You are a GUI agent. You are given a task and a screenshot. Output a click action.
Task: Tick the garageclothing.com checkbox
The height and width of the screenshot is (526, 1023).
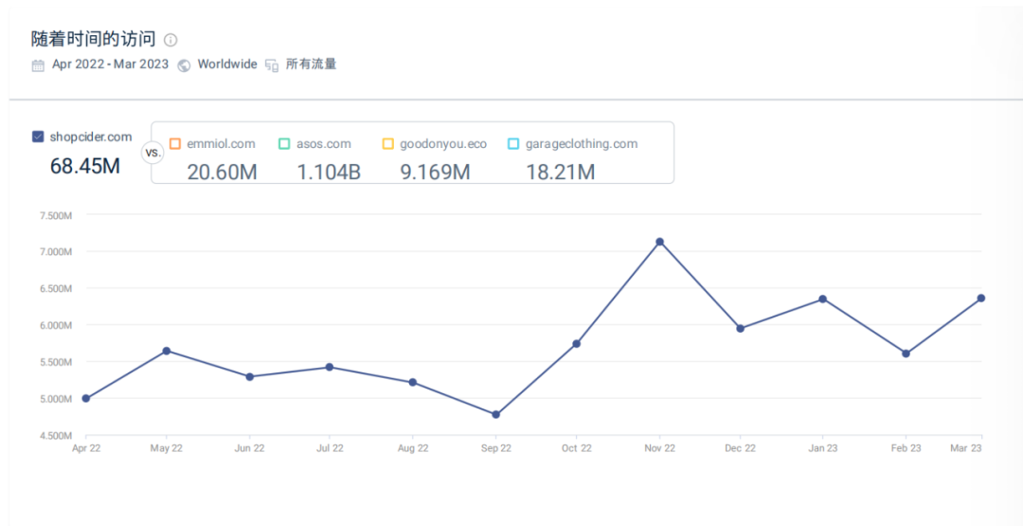tap(513, 144)
